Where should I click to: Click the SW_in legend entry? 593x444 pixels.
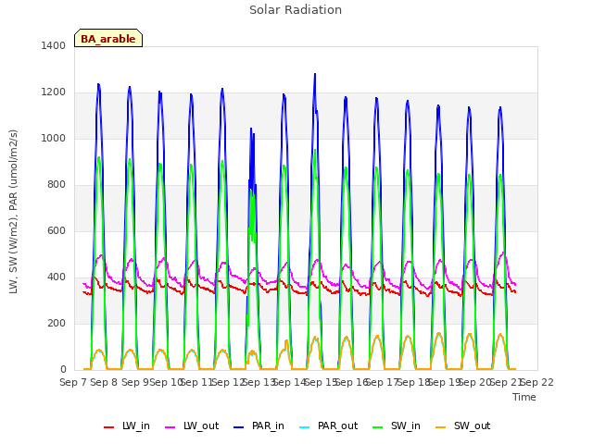(397, 426)
